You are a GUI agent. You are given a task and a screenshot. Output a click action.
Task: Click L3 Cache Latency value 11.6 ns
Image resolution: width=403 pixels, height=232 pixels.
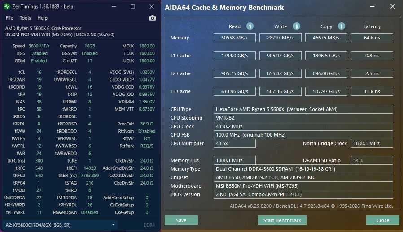(372, 91)
